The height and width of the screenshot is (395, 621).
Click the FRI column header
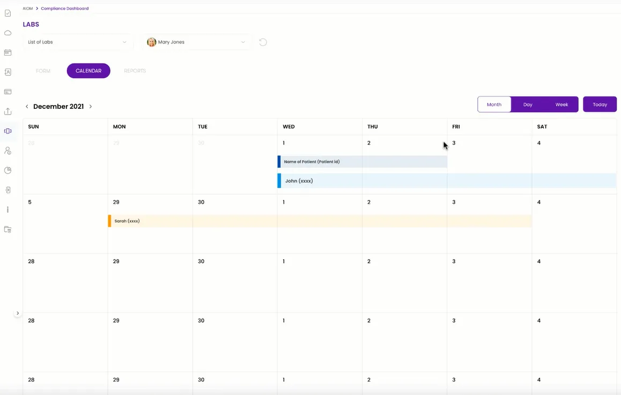pos(456,126)
